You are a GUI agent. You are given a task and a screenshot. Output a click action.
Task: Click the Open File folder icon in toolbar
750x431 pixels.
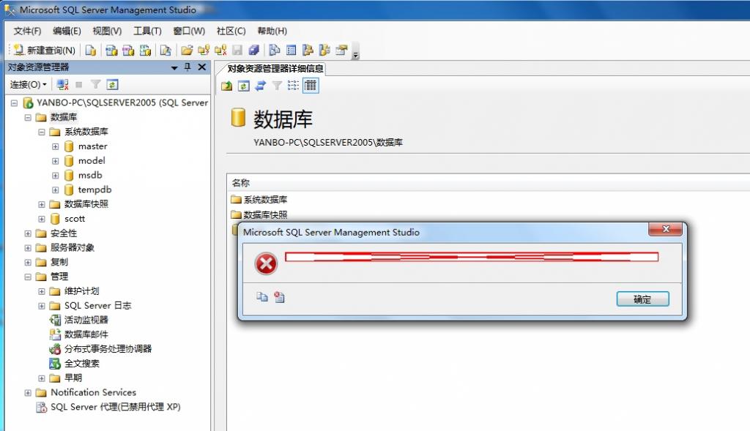187,50
